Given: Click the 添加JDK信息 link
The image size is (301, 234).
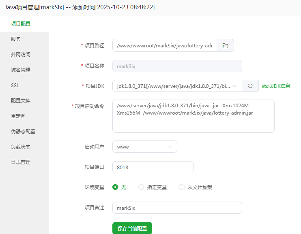Looking at the screenshot, I should [276, 86].
